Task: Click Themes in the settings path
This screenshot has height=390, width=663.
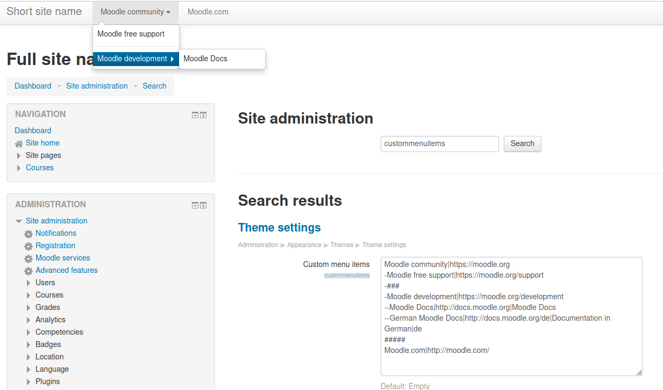Action: 342,245
